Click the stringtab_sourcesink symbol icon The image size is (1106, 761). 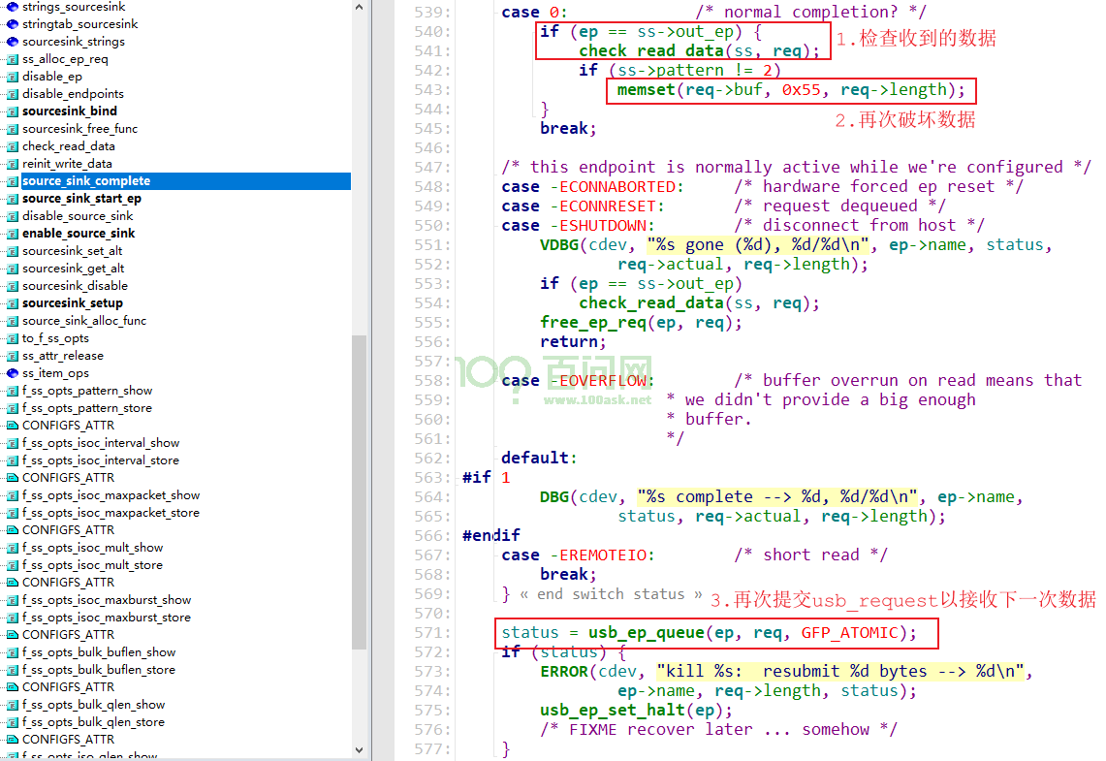coord(12,24)
